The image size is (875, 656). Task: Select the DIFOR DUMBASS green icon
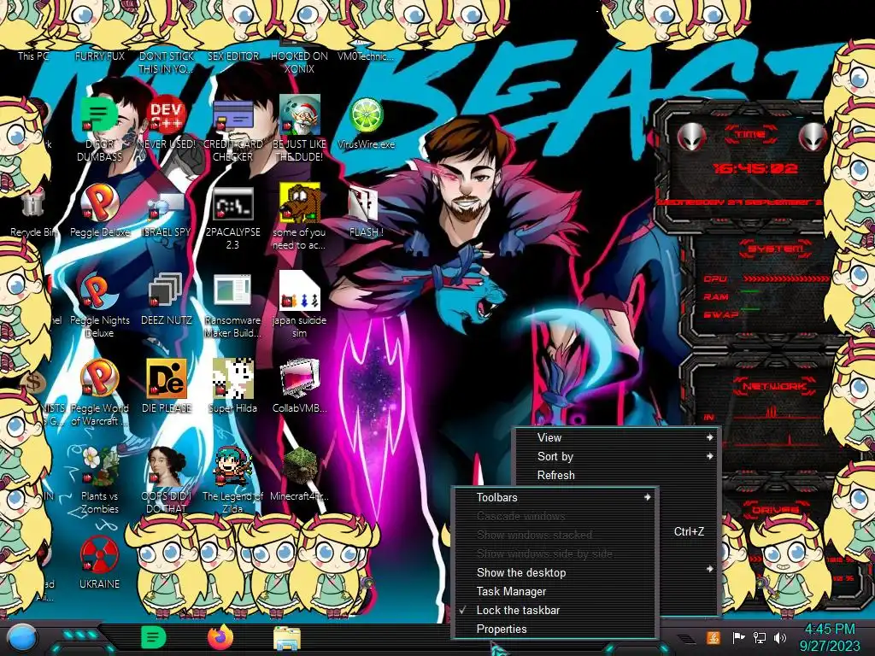[99, 114]
